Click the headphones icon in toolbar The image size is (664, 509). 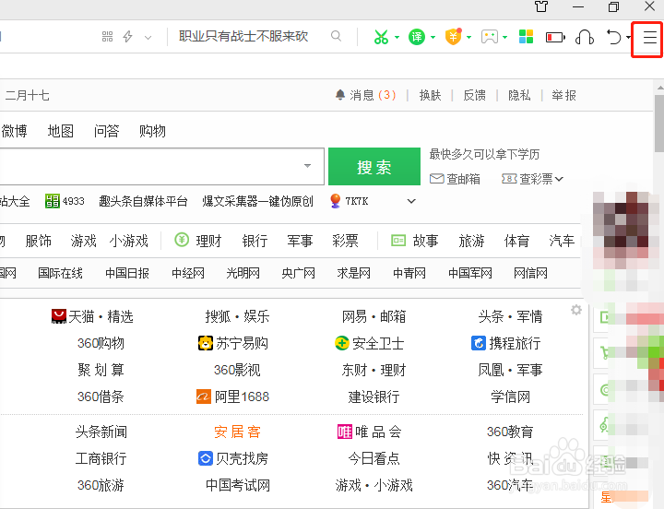[585, 37]
